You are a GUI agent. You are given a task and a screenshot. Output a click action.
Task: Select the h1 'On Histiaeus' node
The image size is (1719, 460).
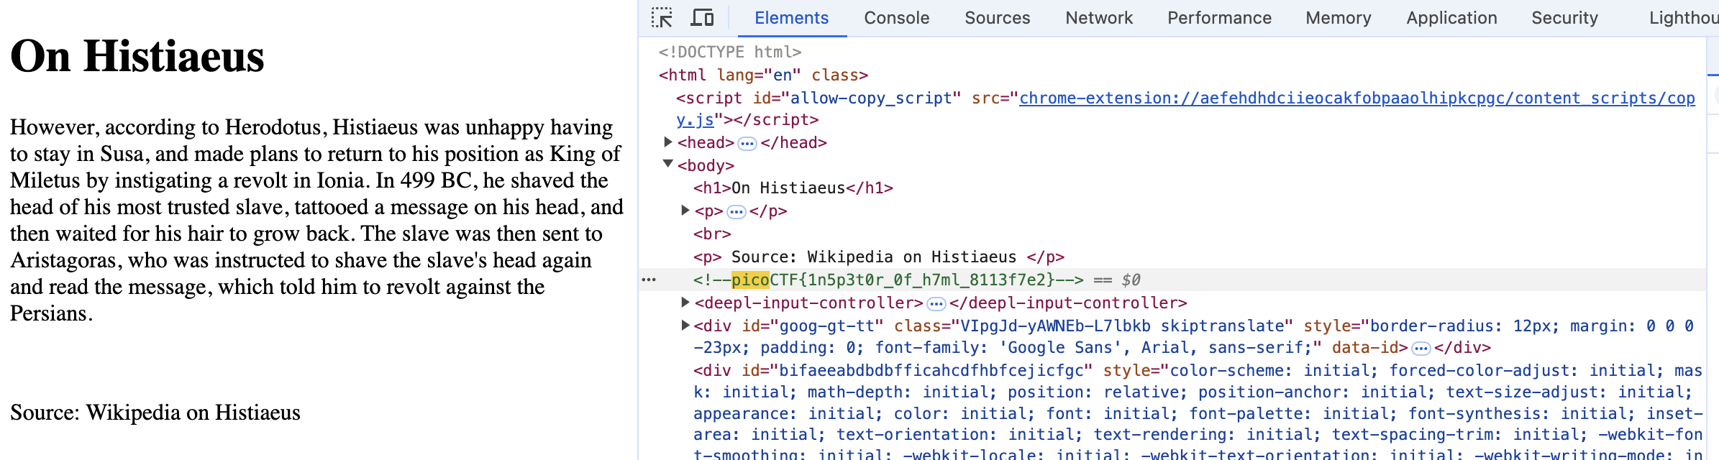click(793, 188)
